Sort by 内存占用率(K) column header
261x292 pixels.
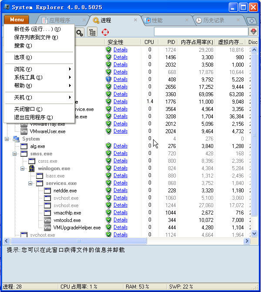pos(196,42)
